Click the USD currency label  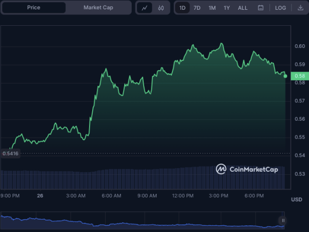tap(297, 200)
